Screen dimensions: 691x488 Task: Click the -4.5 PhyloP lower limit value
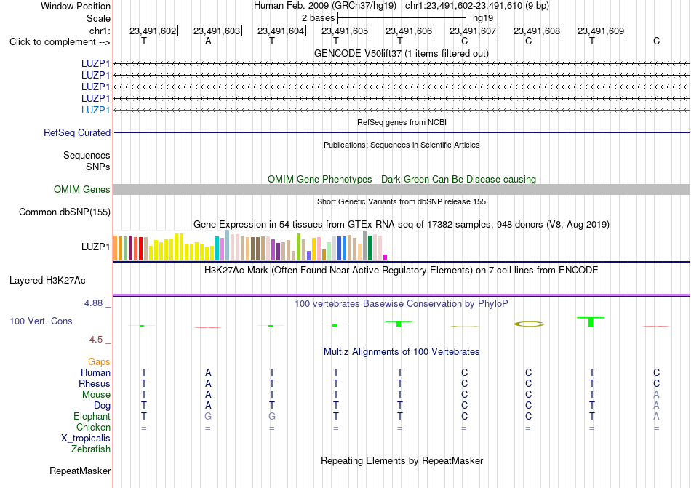[x=95, y=339]
